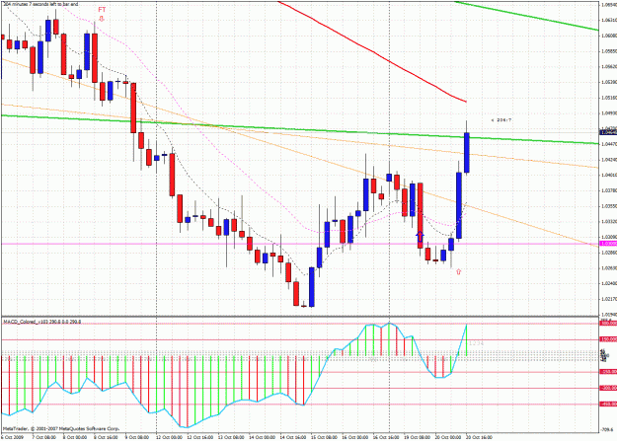Click the -450.00 level label in MACD panel
The width and height of the screenshot is (617, 441).
pos(608,404)
